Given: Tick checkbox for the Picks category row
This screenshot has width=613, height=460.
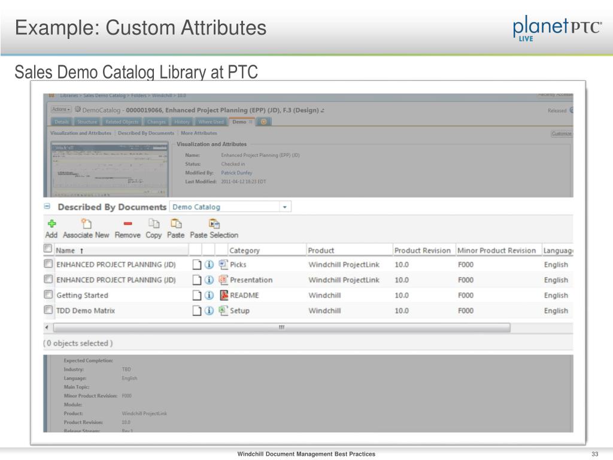Looking at the screenshot, I should pos(48,264).
